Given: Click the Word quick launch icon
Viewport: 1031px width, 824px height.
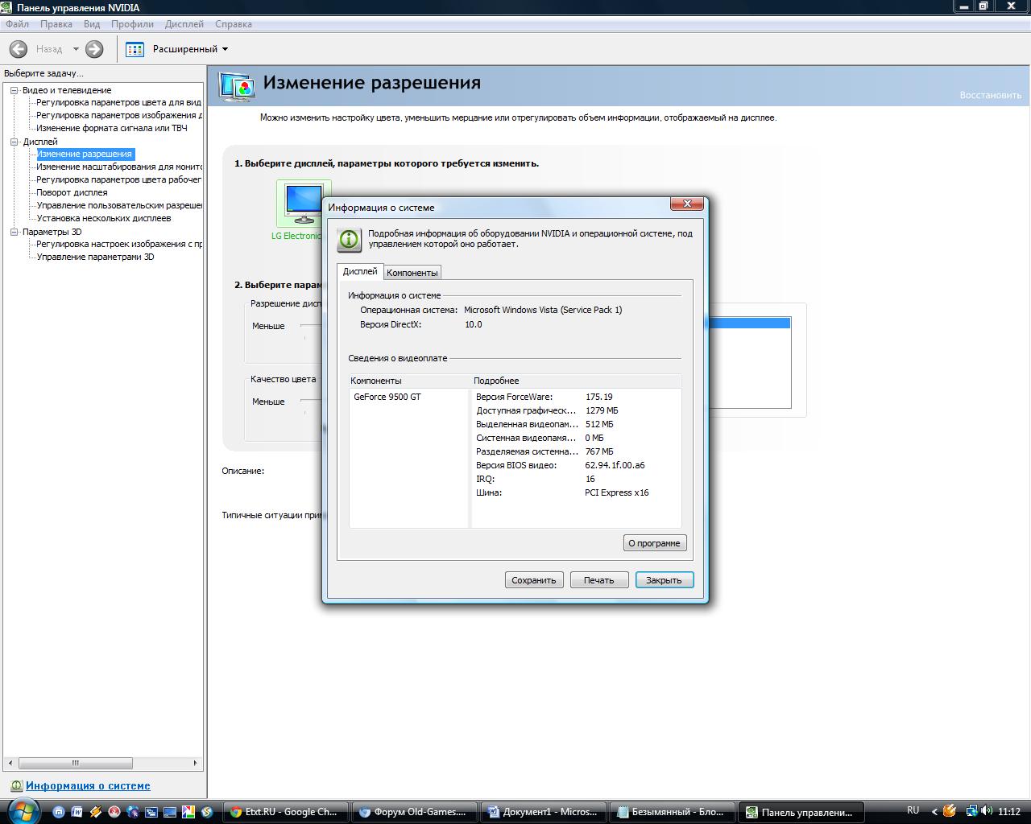Looking at the screenshot, I should click(x=77, y=812).
